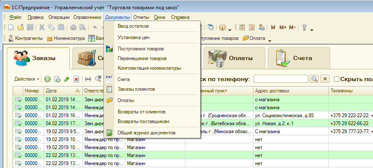Click the red delete mark icon
The image size is (373, 168).
point(76,79)
